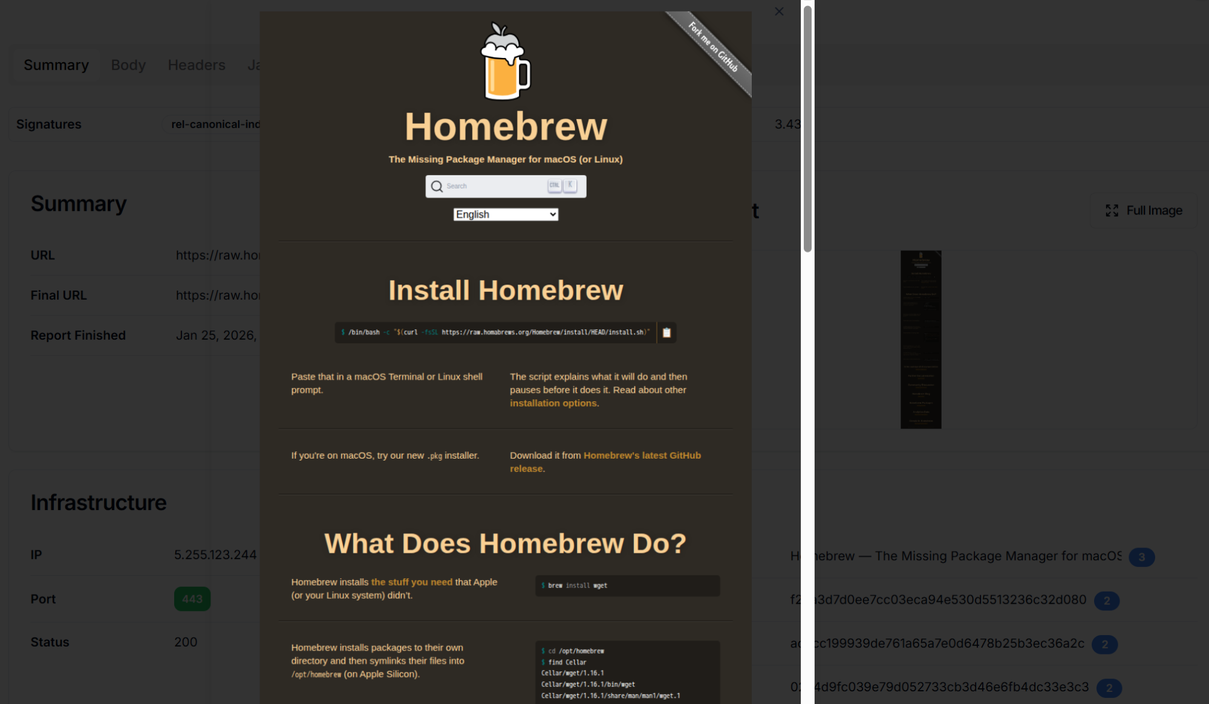
Task: Open the Headers tab
Action: pos(197,65)
